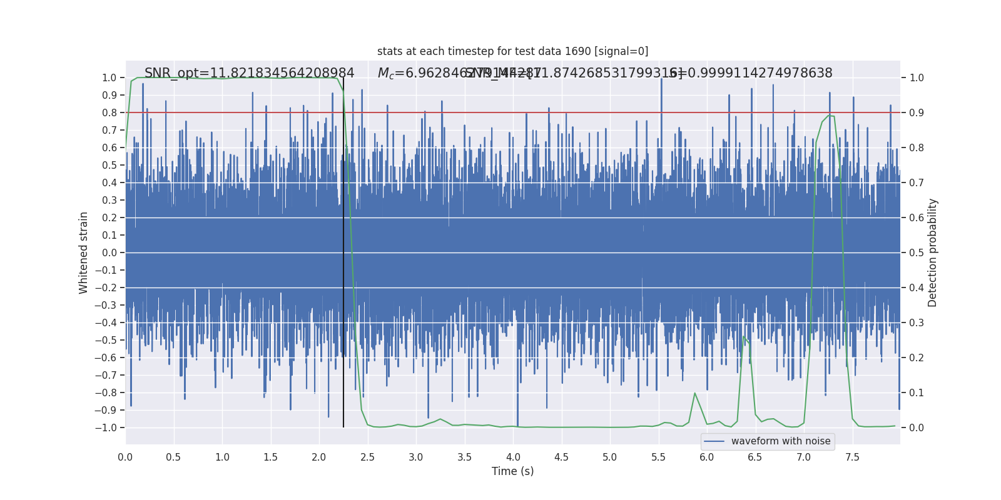The height and width of the screenshot is (500, 1001).
Task: Click the x-axis tick label 2.5
Action: 367,457
